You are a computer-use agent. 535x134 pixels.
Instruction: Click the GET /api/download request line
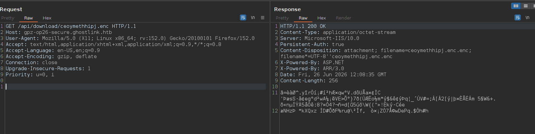[71, 26]
